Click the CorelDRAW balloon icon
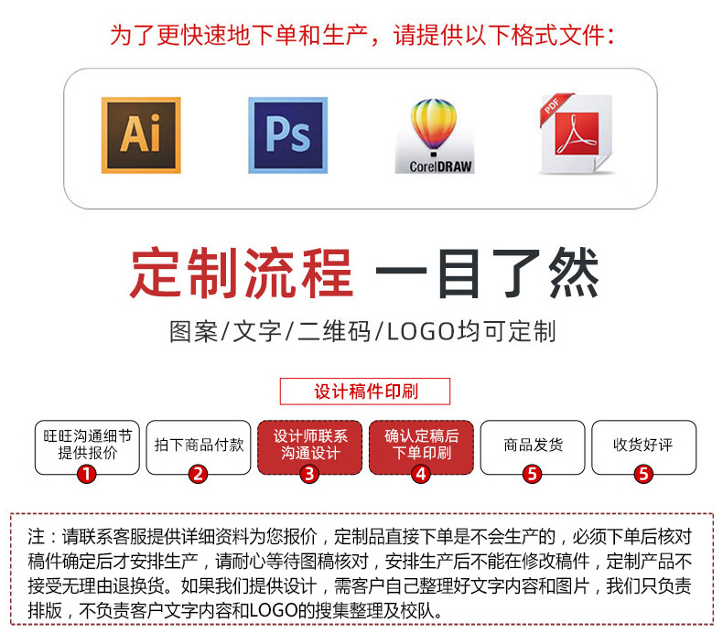This screenshot has width=723, height=633. click(435, 136)
